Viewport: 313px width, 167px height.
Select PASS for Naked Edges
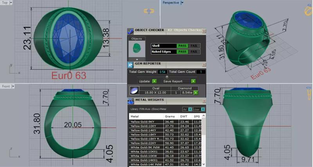click(182, 52)
